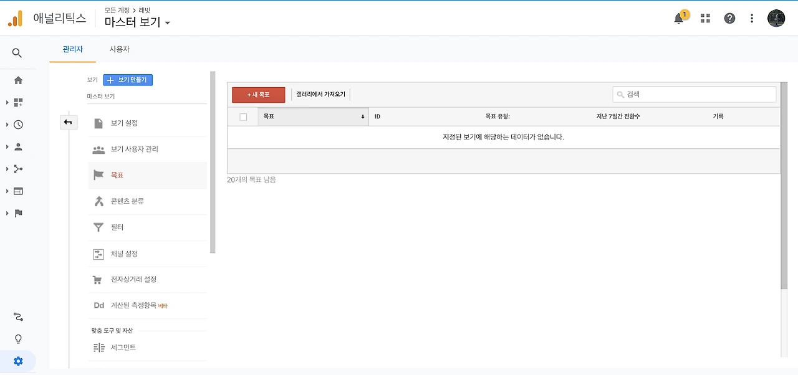Open the 마스터 보기 view selector dropdown

137,22
